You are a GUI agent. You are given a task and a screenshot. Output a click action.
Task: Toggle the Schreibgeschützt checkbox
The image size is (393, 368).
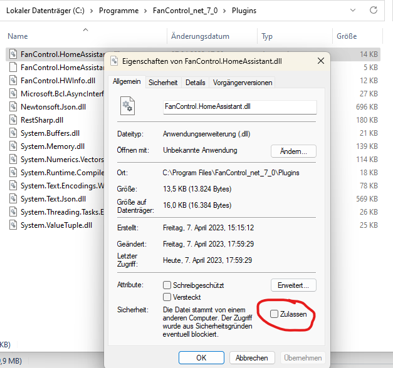pyautogui.click(x=167, y=285)
